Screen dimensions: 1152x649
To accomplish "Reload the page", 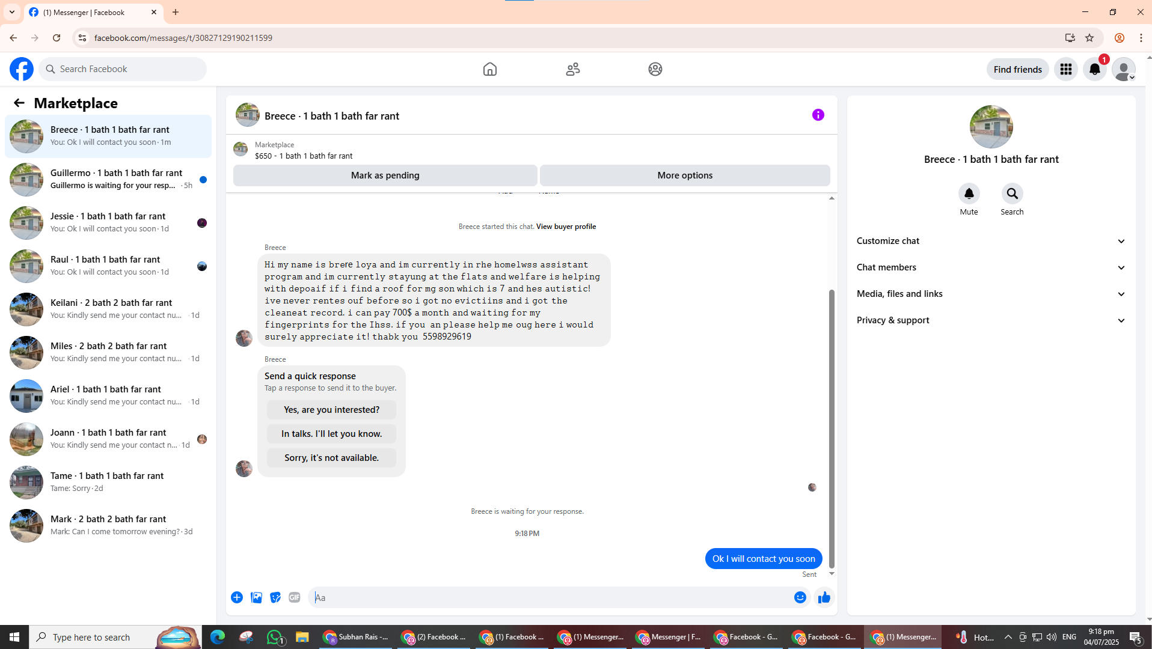I will pyautogui.click(x=57, y=38).
